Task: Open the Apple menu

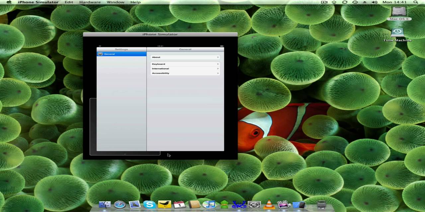Action: [x=9, y=2]
